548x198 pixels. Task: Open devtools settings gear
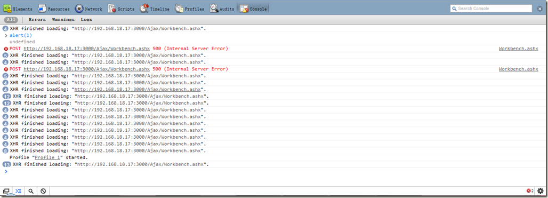point(541,191)
